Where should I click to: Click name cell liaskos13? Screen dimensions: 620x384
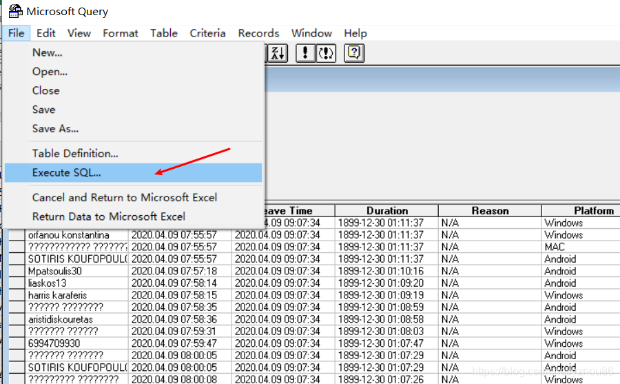(76, 283)
